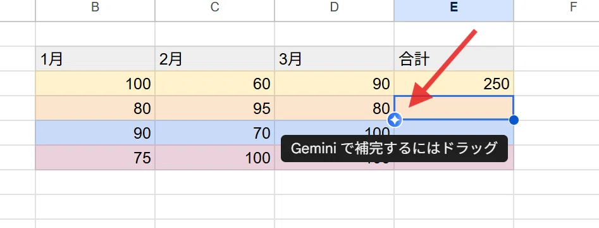Screen dimensions: 599x228
Task: Click the Gemini sparkle autofill icon
Action: [x=395, y=120]
